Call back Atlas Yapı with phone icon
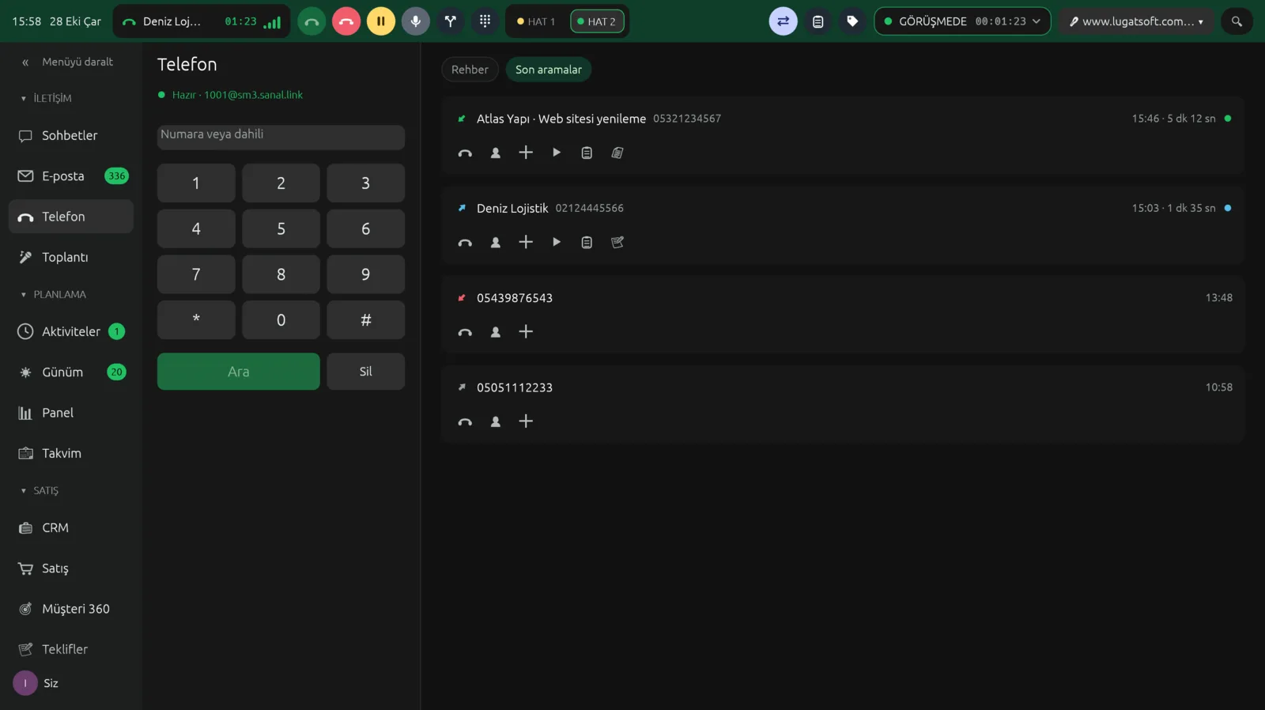 [x=465, y=153]
